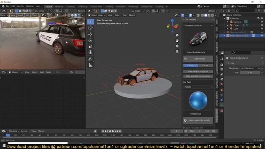Viewport: 265px width, 149px height.
Task: Play animation forward
Action: pyautogui.click(x=113, y=131)
